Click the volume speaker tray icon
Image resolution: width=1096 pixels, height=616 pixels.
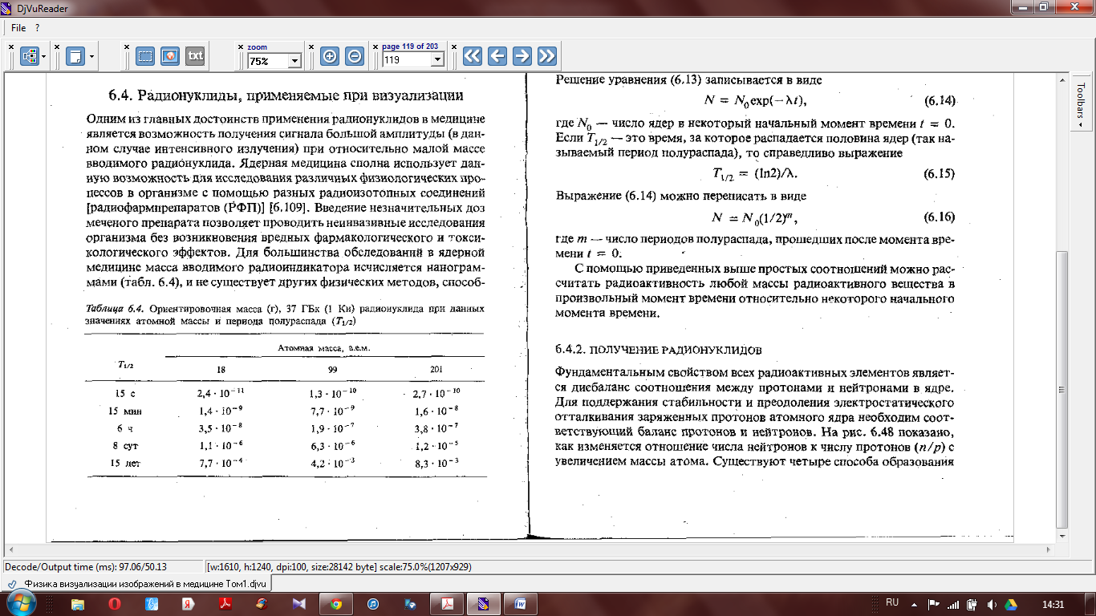pos(992,603)
